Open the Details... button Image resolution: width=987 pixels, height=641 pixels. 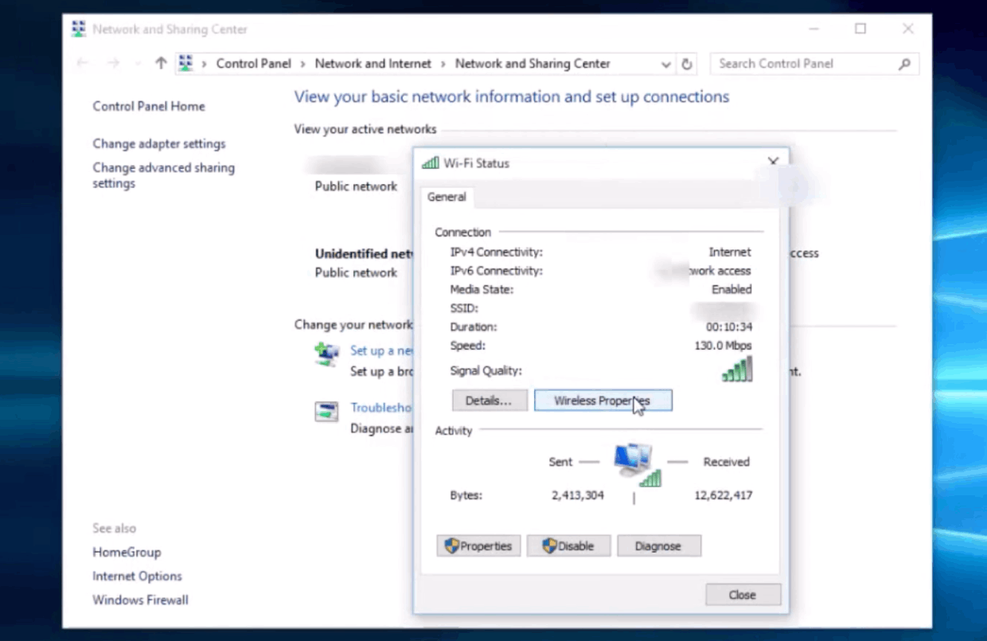[x=490, y=401]
